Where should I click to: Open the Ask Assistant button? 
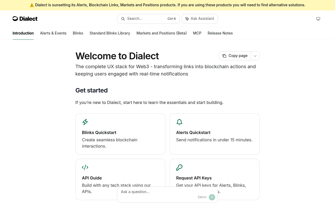200,19
